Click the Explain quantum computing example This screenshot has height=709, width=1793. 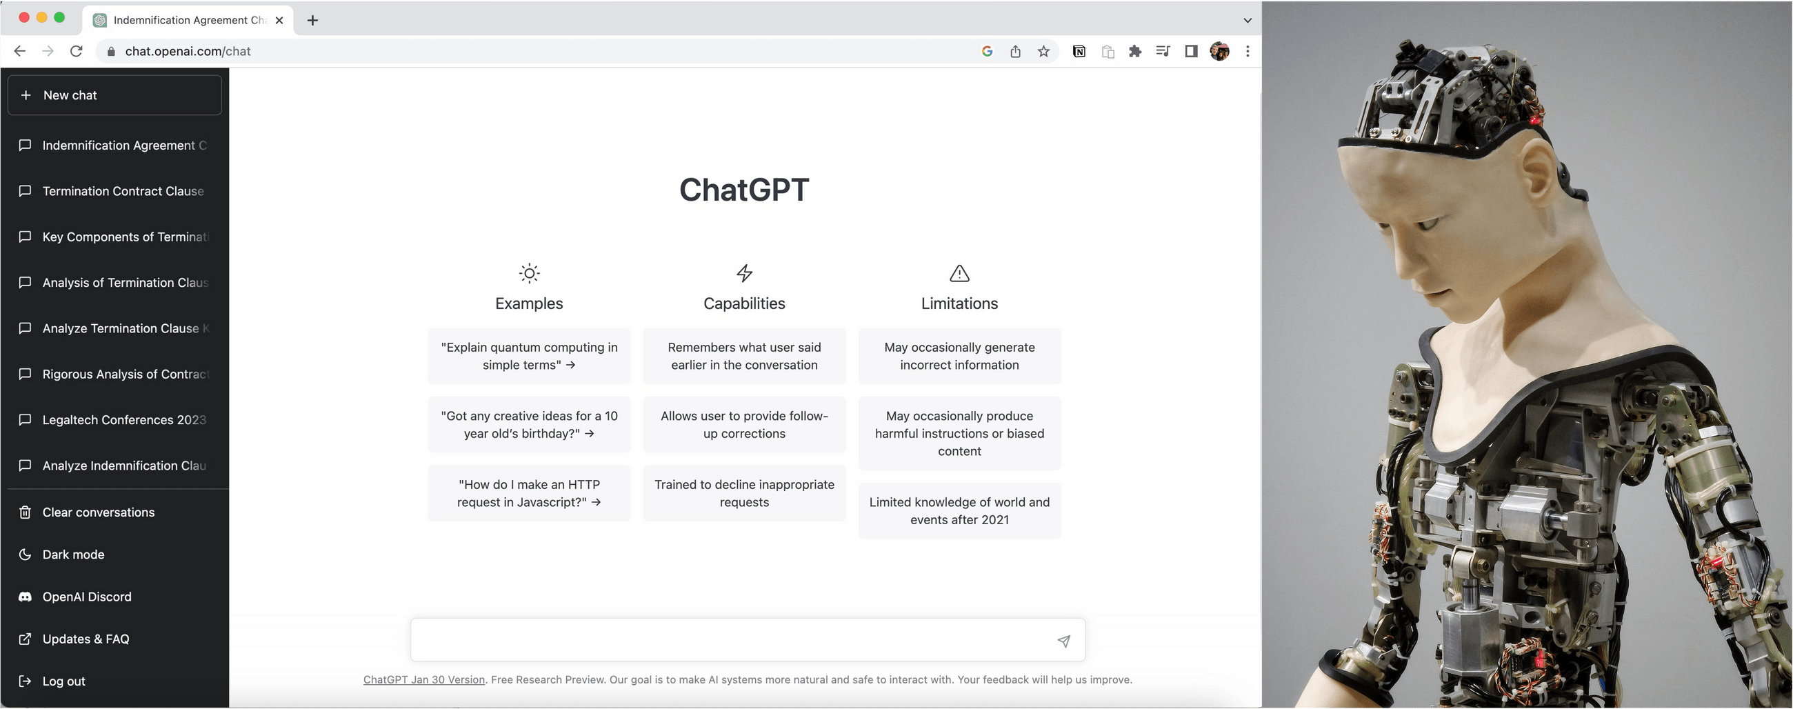point(529,356)
